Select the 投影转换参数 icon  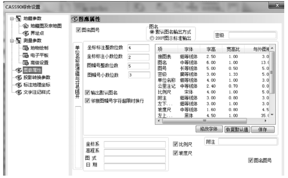click(18, 77)
